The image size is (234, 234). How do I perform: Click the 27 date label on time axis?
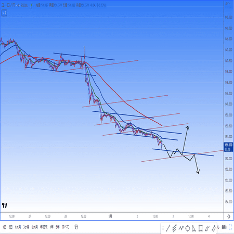30,216
